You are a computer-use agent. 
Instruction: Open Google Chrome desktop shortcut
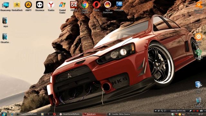point(85,7)
